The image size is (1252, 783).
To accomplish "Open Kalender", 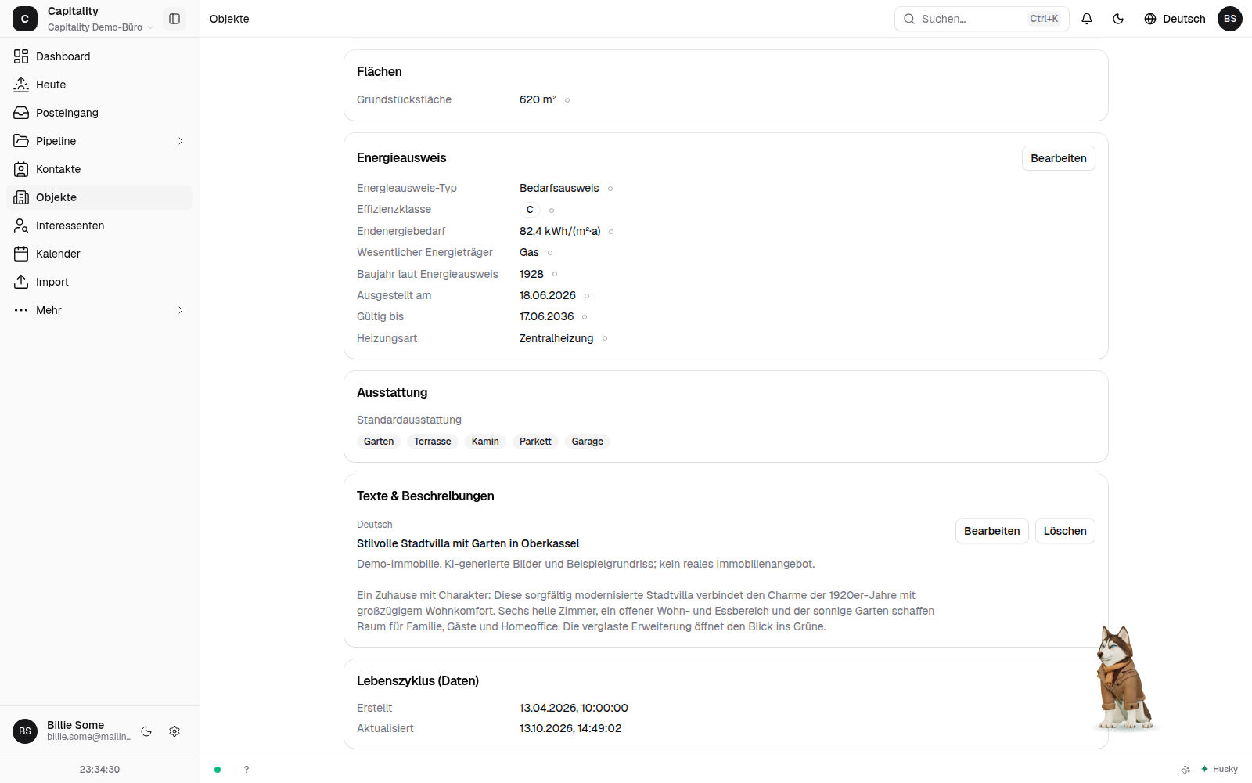I will click(99, 254).
